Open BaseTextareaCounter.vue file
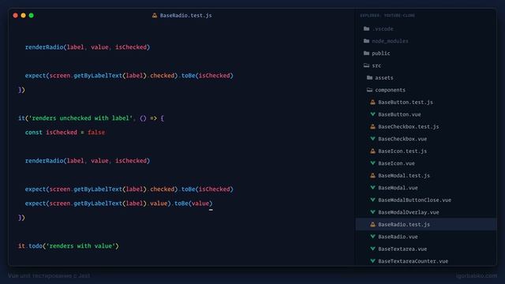Screen dimensions: 505x284 (413, 261)
